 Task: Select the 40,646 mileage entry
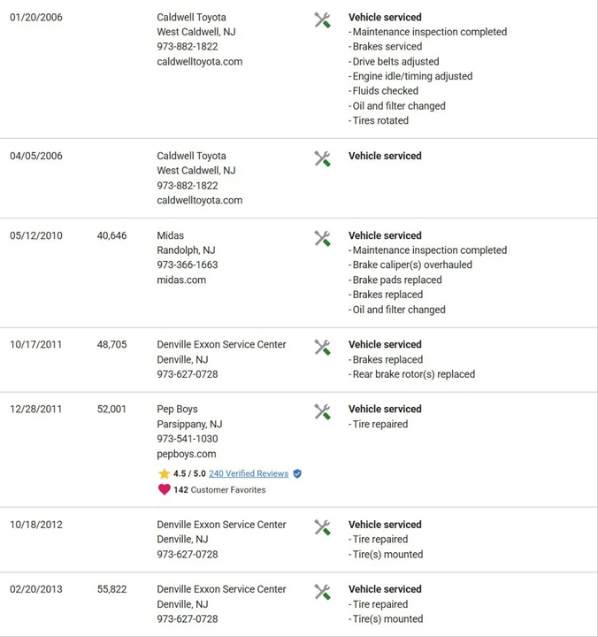[111, 235]
